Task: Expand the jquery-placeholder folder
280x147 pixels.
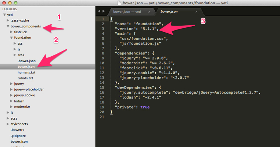Action: (11, 90)
